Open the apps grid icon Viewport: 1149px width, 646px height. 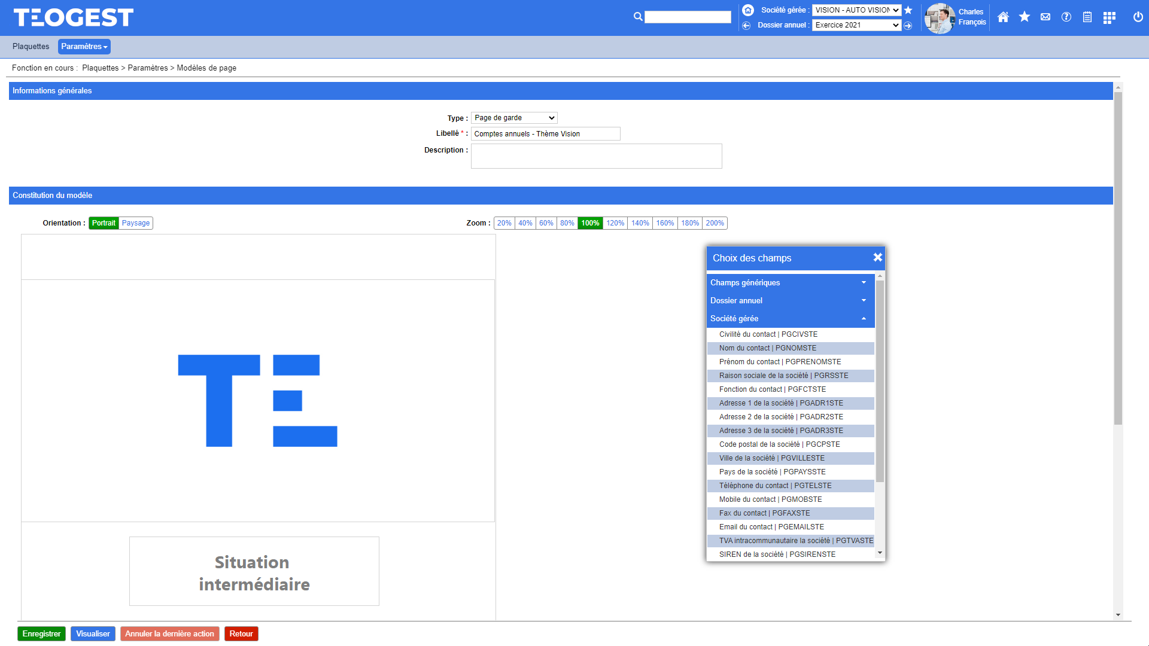coord(1109,17)
